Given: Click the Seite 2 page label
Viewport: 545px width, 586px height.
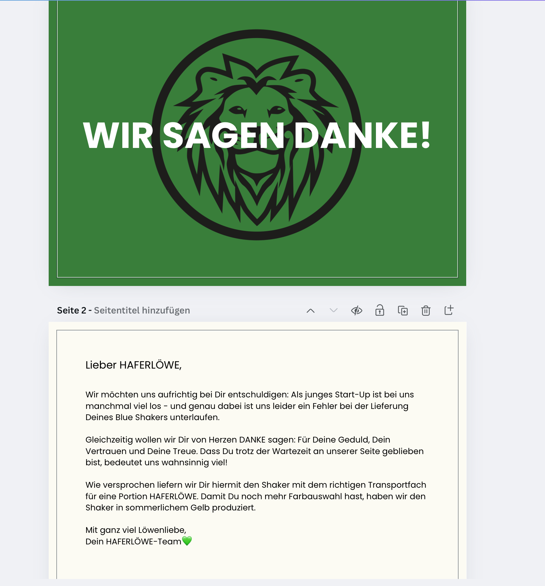Looking at the screenshot, I should pos(71,311).
